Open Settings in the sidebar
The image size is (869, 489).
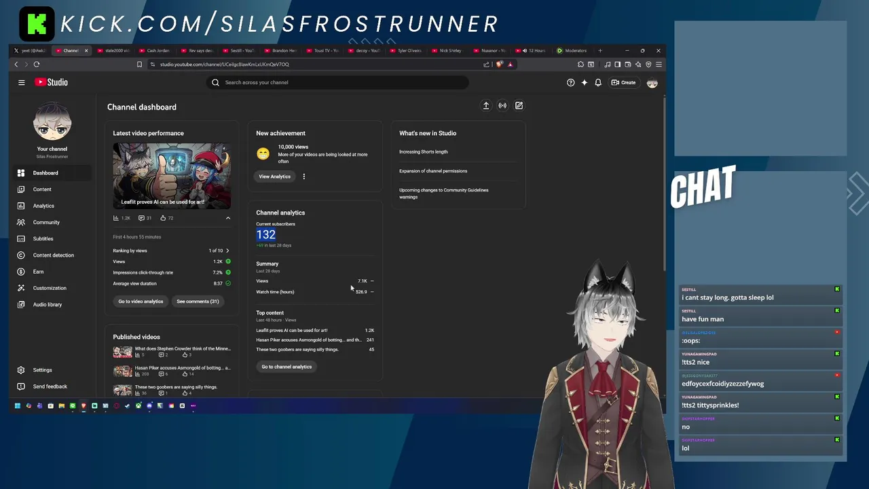(53, 370)
